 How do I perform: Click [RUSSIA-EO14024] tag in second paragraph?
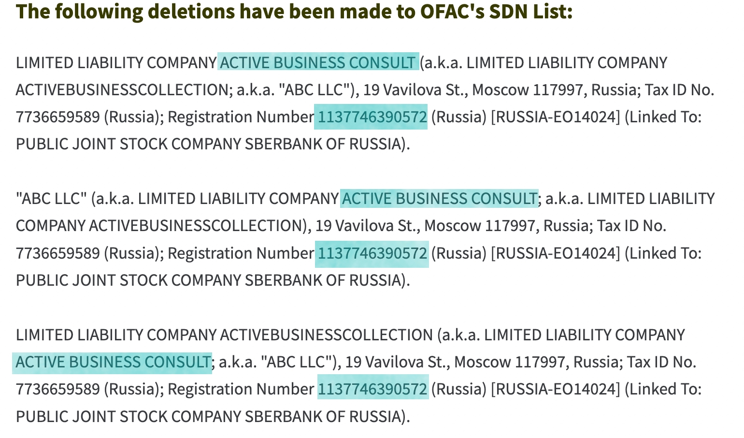[555, 253]
